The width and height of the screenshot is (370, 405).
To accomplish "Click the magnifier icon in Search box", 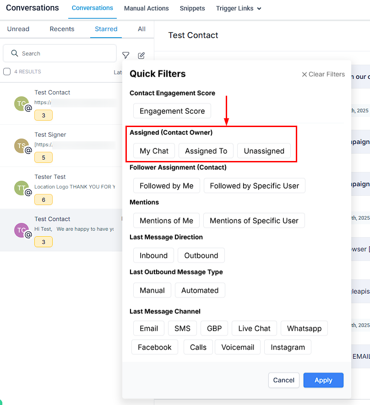I will click(15, 53).
